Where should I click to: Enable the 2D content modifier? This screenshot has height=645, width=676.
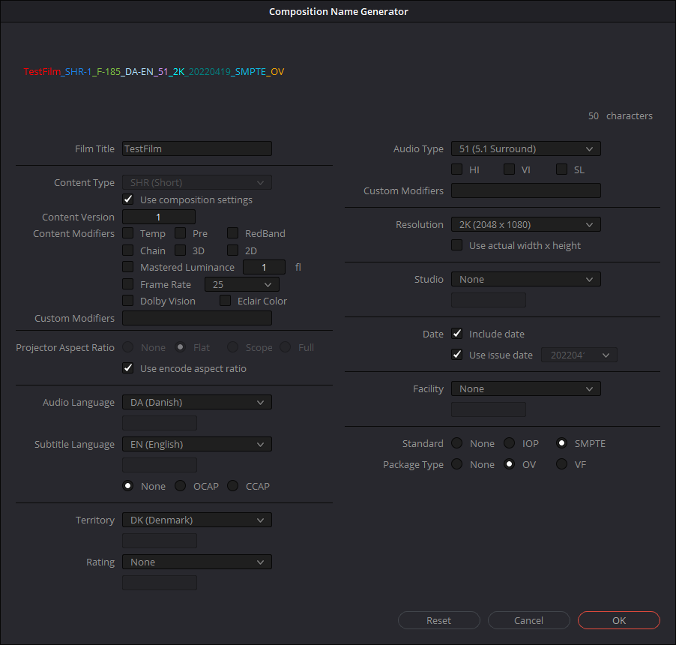[233, 250]
